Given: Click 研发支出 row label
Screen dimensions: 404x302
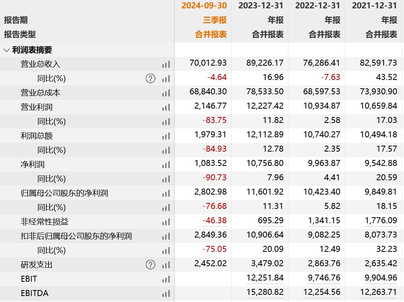Looking at the screenshot, I should [x=37, y=265].
